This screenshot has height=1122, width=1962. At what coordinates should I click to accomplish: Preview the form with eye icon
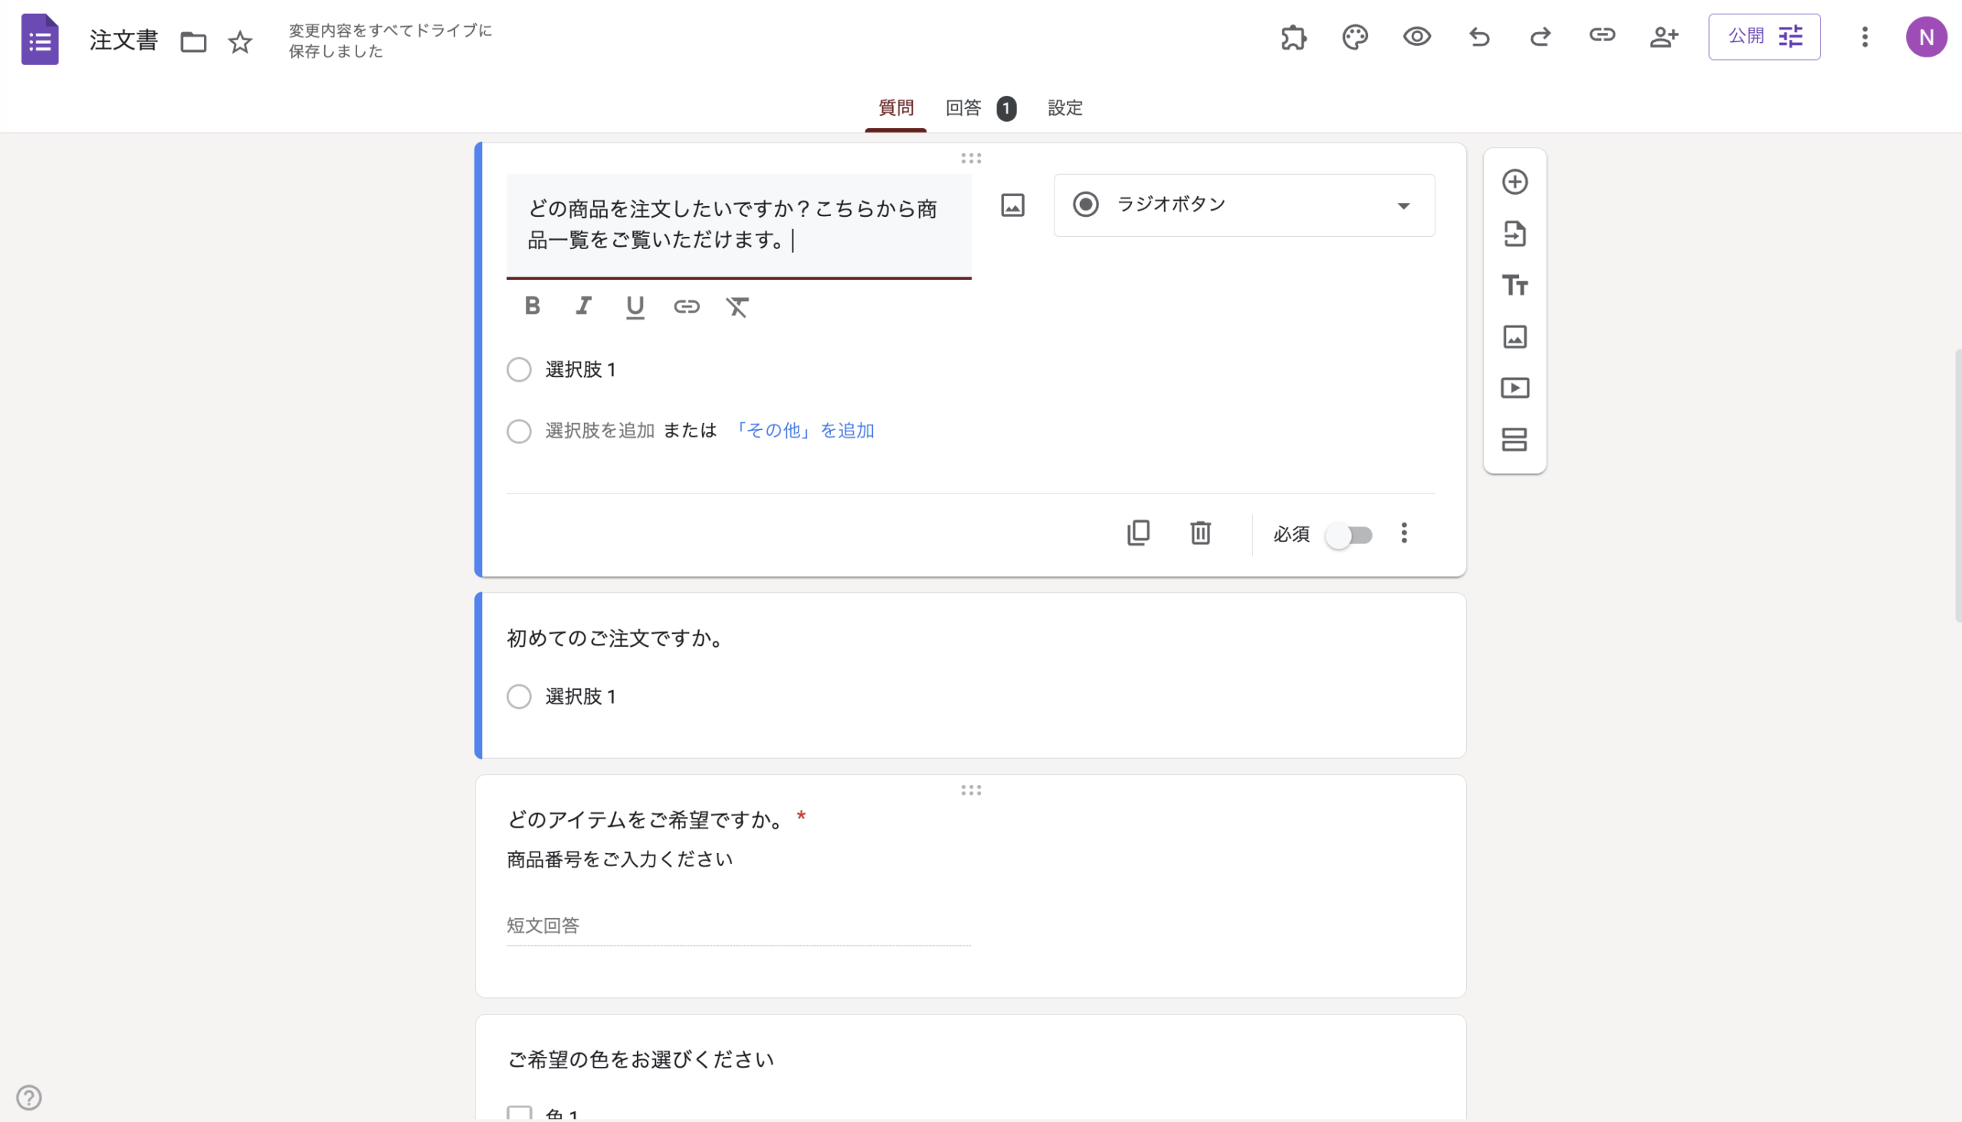(x=1416, y=36)
